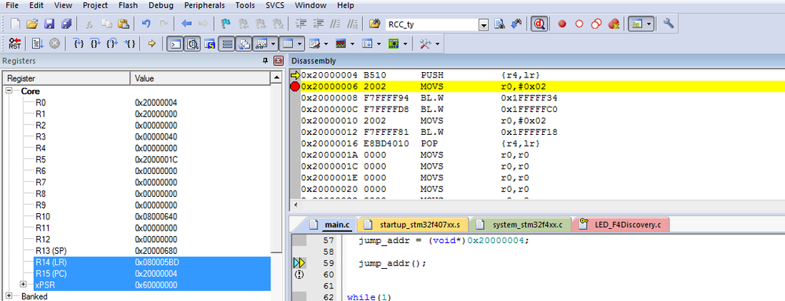Open the Debug menu
785x301 pixels.
click(161, 5)
